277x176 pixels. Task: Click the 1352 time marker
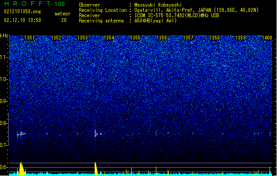(56, 38)
